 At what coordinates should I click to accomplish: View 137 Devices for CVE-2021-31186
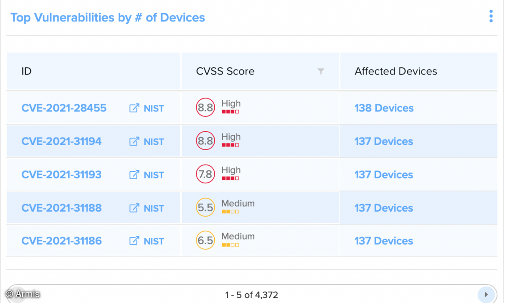click(384, 241)
